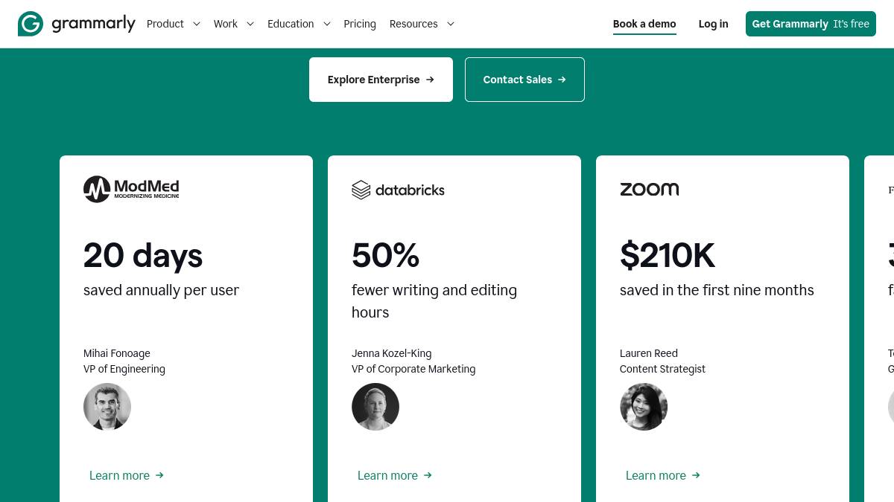
Task: Go to the Pricing page
Action: (360, 24)
